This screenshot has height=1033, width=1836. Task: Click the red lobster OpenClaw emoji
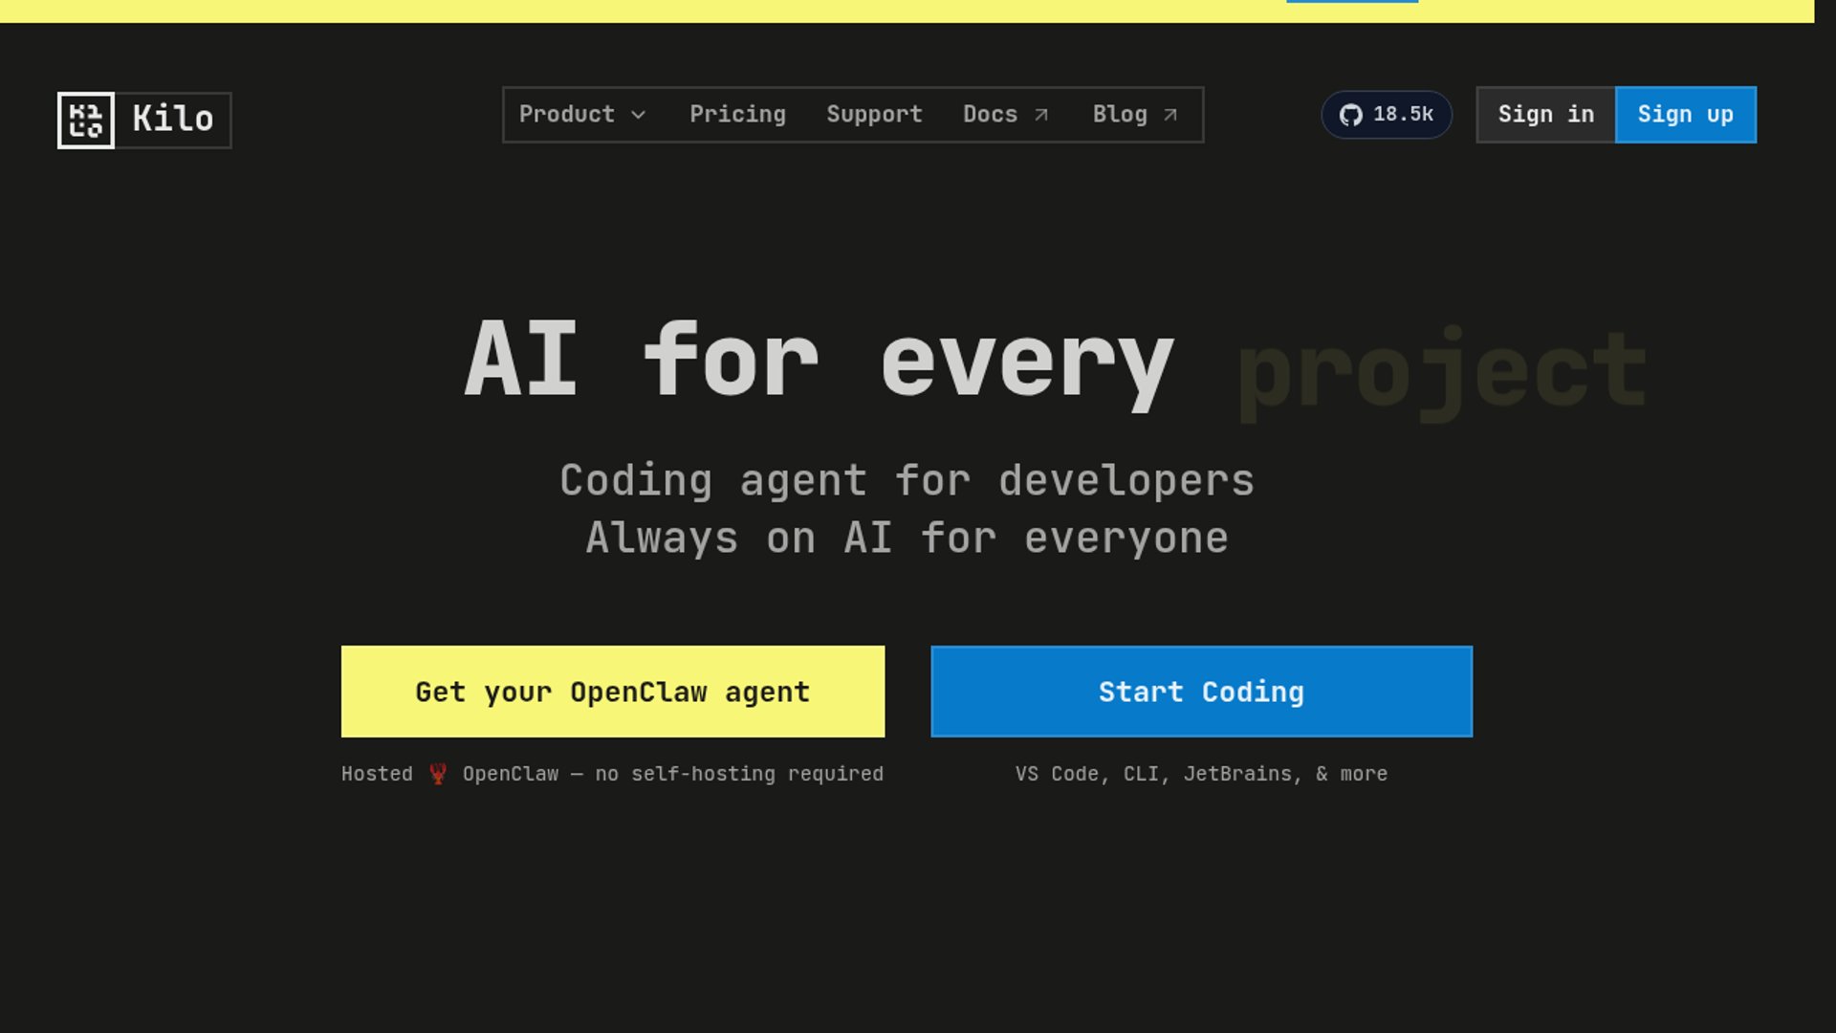[x=438, y=774]
